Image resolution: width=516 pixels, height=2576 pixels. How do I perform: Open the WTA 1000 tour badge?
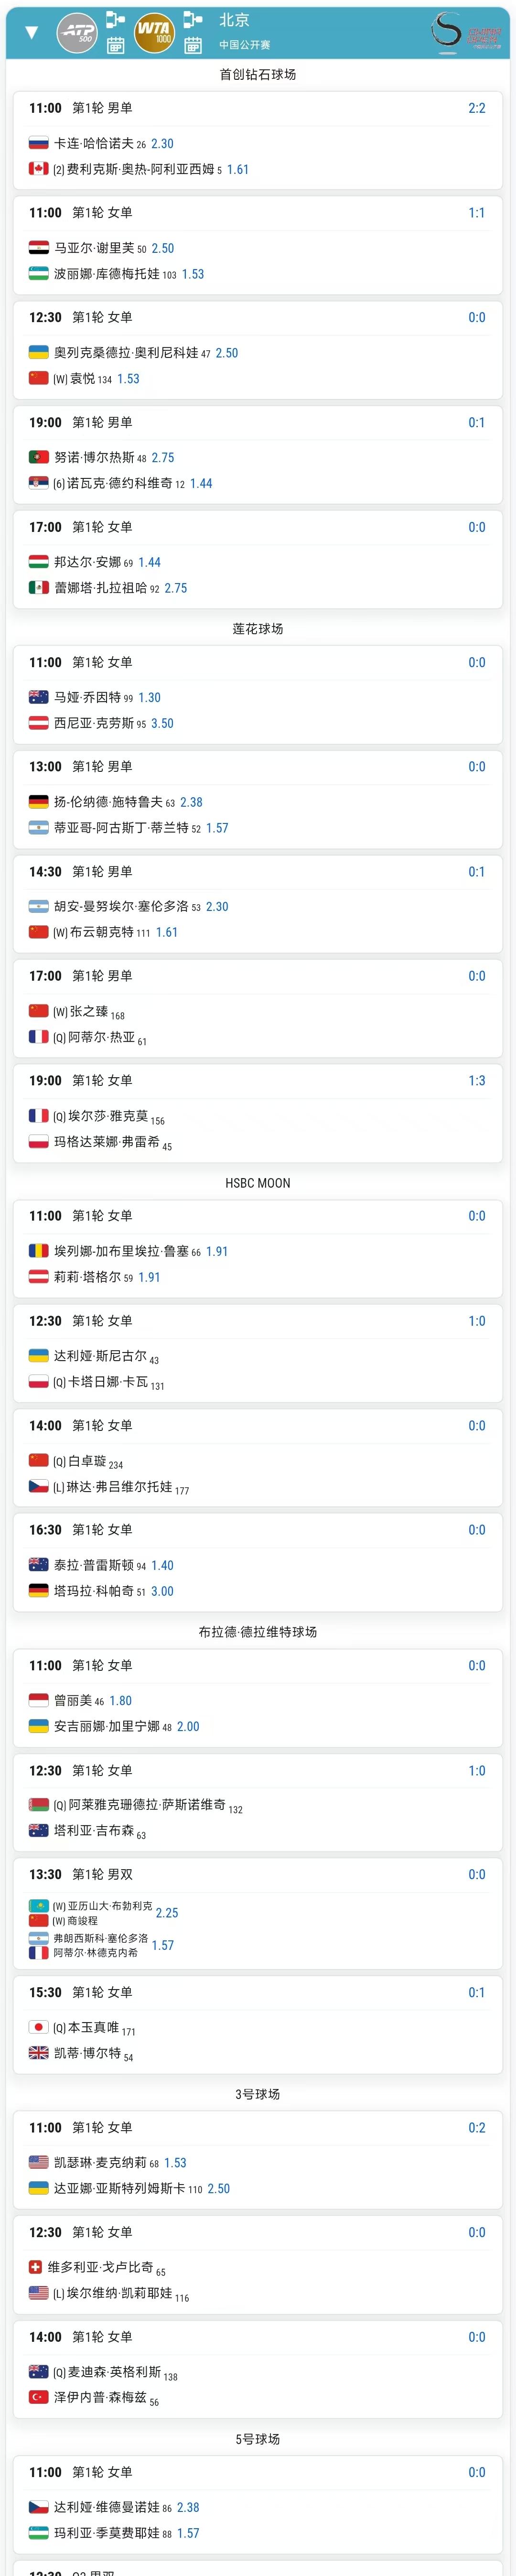[x=155, y=32]
